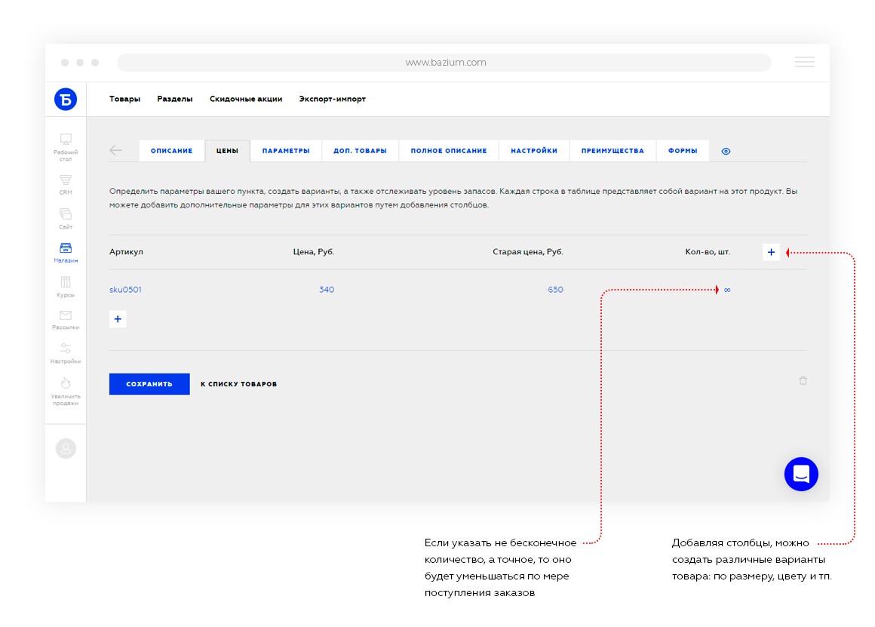
Task: Click the Кол-во, шт. column header
Action: (708, 252)
